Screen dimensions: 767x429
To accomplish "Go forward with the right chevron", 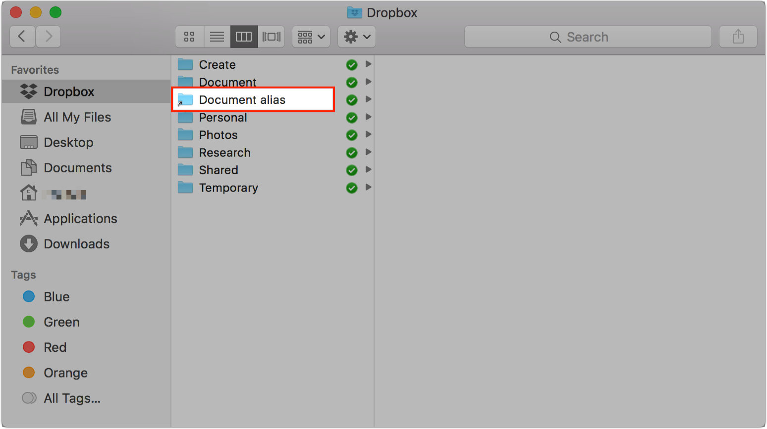I will tap(49, 37).
